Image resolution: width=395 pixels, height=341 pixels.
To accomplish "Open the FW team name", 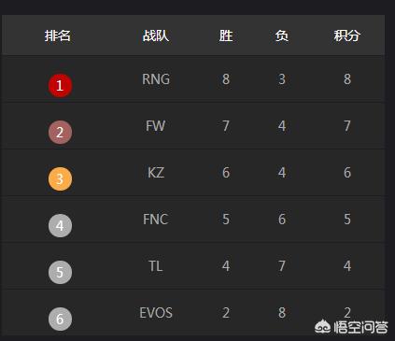I will click(155, 126).
